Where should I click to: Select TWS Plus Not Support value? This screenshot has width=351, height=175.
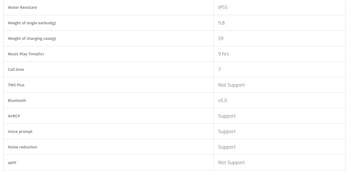pyautogui.click(x=231, y=85)
